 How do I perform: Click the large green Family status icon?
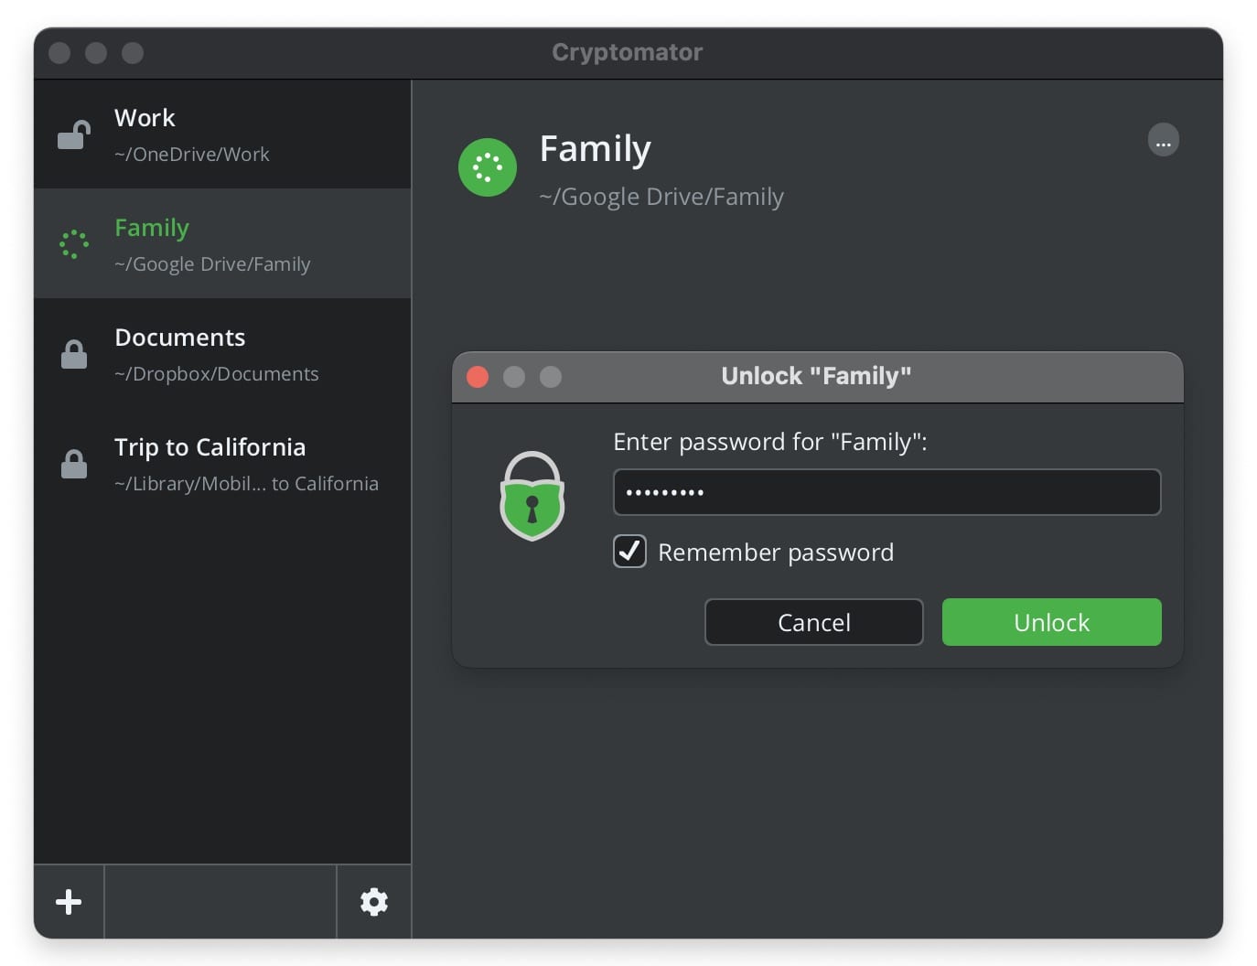(x=488, y=167)
